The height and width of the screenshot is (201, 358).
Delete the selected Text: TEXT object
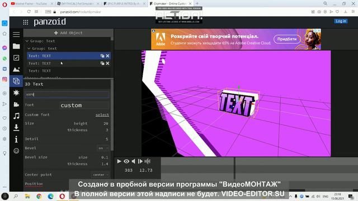(x=107, y=56)
